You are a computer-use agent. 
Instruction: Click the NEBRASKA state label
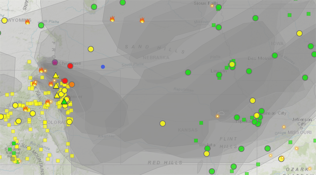[x=156, y=58]
